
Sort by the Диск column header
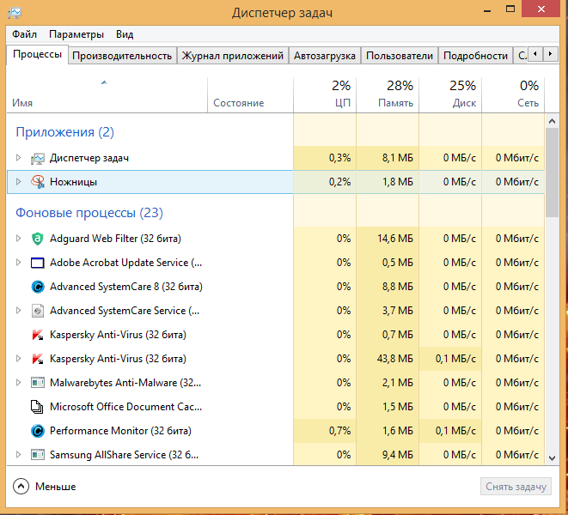[x=450, y=95]
